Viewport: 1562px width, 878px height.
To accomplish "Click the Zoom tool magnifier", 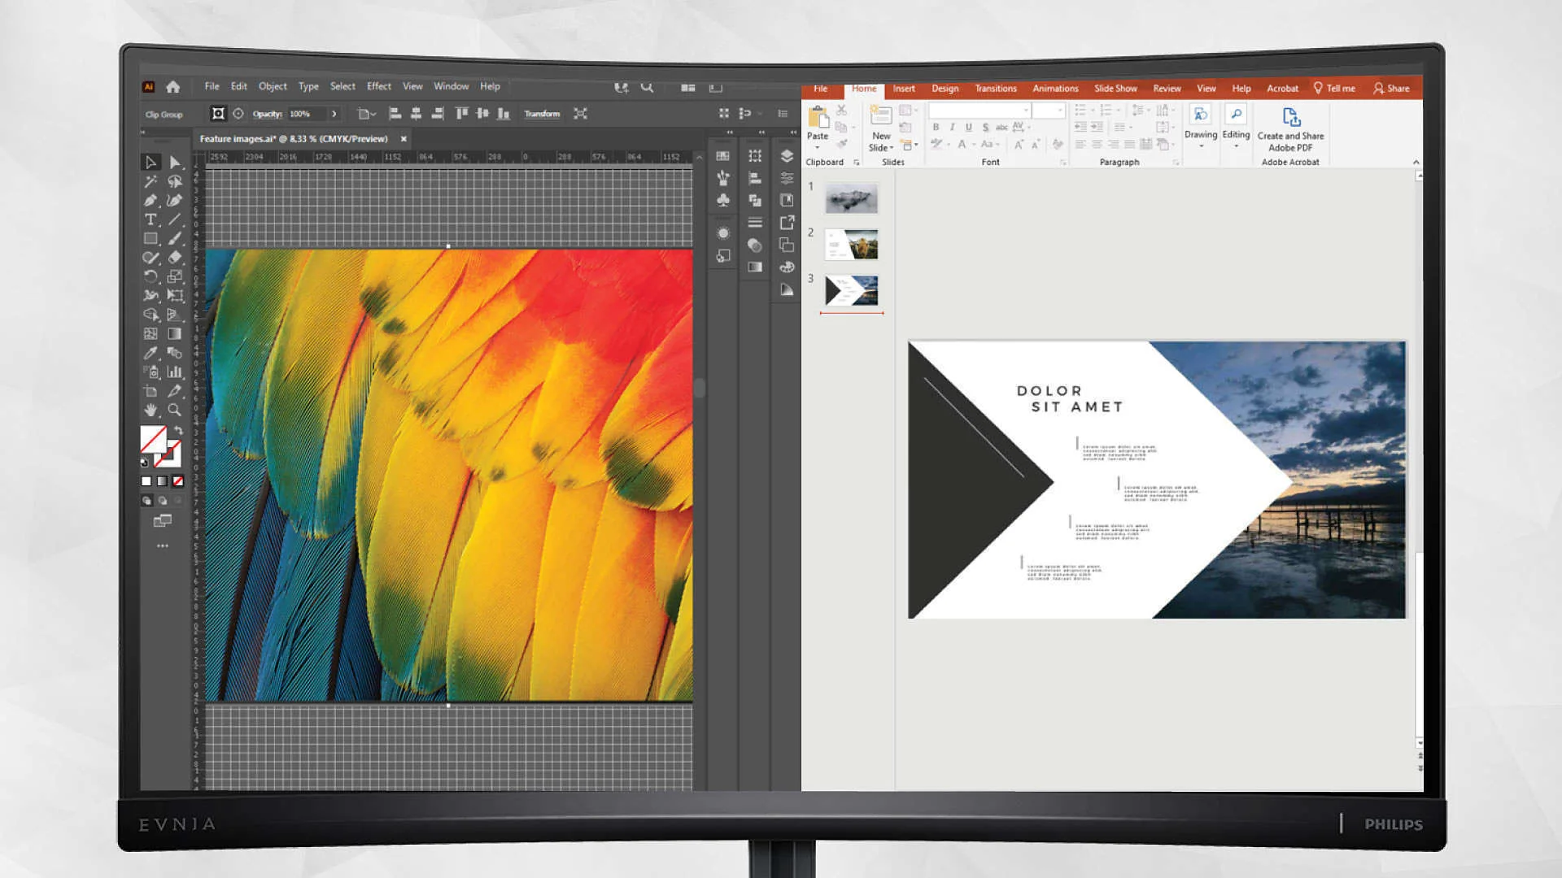I will click(x=174, y=411).
